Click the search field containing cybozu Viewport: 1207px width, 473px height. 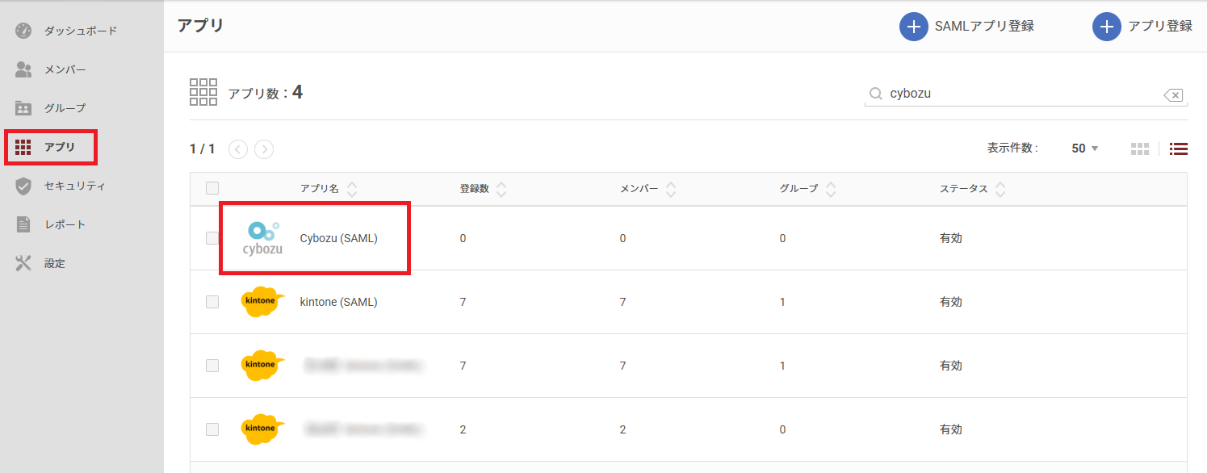click(1017, 94)
